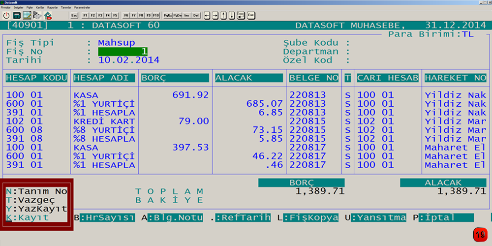492x246 pixels.
Task: Click the alacak amount .46
Action: (x=274, y=165)
